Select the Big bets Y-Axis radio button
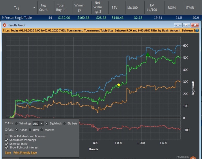This screenshot has width=202, height=159. coord(65,123)
